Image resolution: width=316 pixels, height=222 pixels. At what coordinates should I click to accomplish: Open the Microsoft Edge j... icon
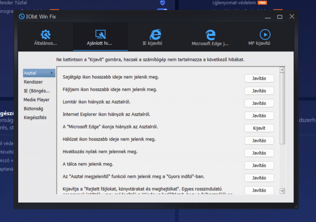pos(210,34)
